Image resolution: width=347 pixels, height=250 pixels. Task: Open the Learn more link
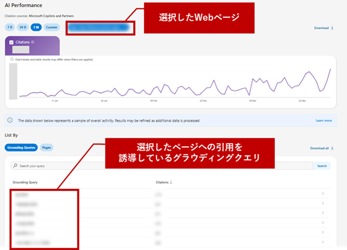coord(323,120)
